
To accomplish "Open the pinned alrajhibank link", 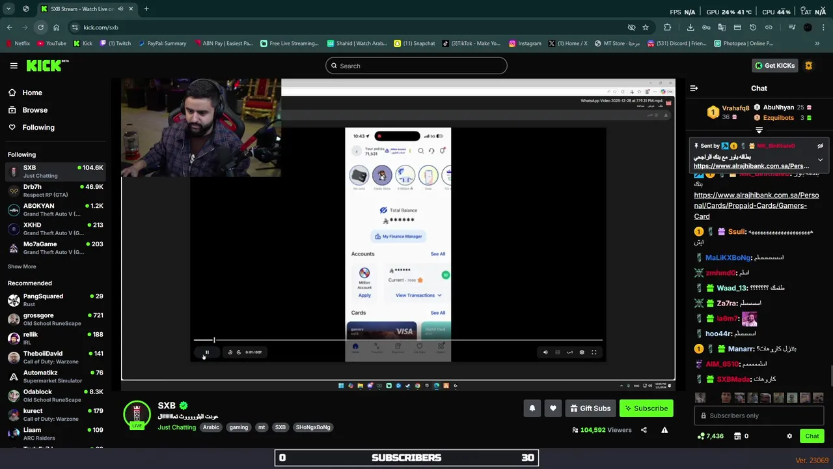I will (751, 166).
